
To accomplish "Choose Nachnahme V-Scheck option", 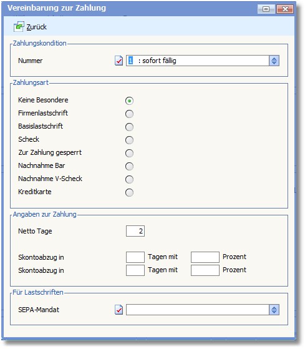I will 129,179.
